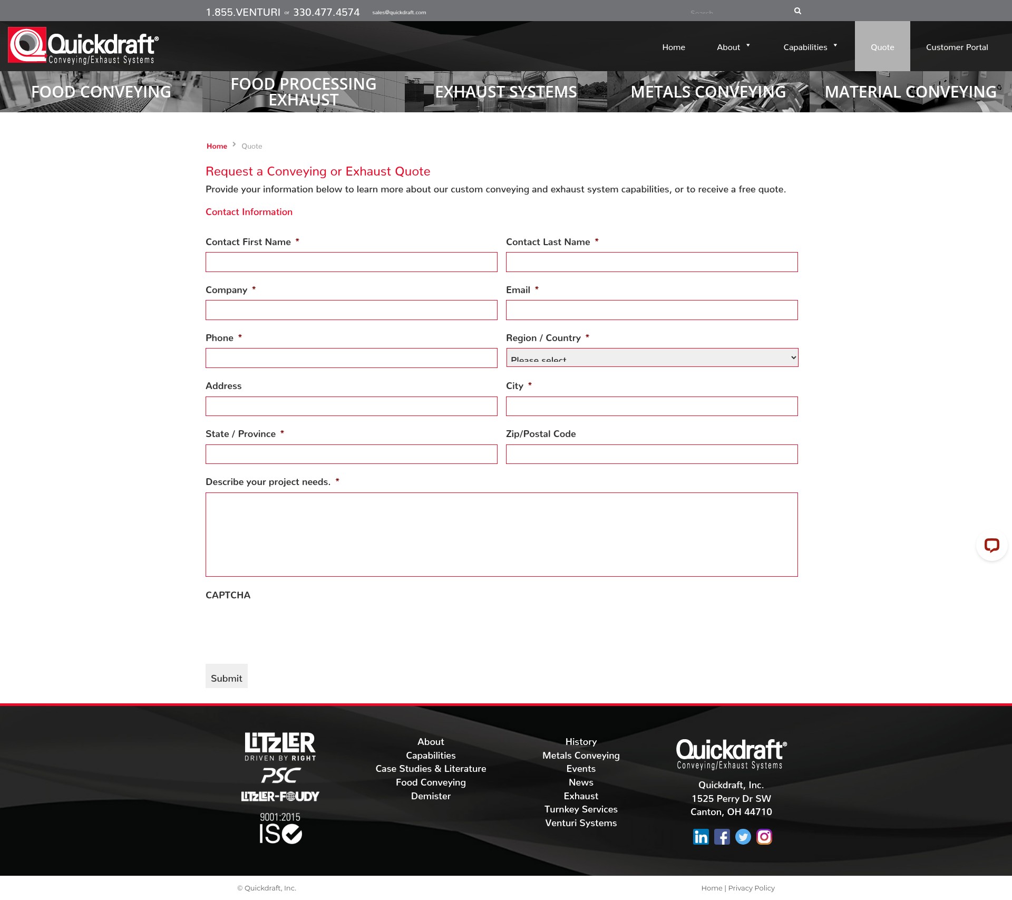Open footer Venturi Systems link
Viewport: 1012px width, 900px height.
(x=581, y=823)
